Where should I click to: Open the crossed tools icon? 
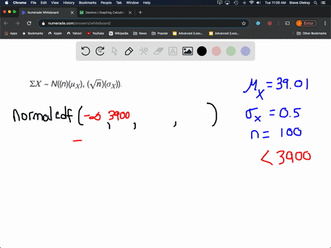coord(143,51)
